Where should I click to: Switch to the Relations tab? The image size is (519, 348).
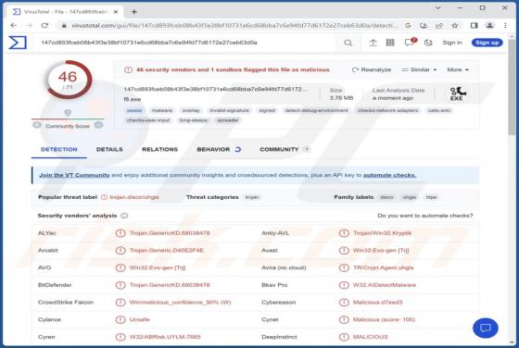tap(159, 149)
